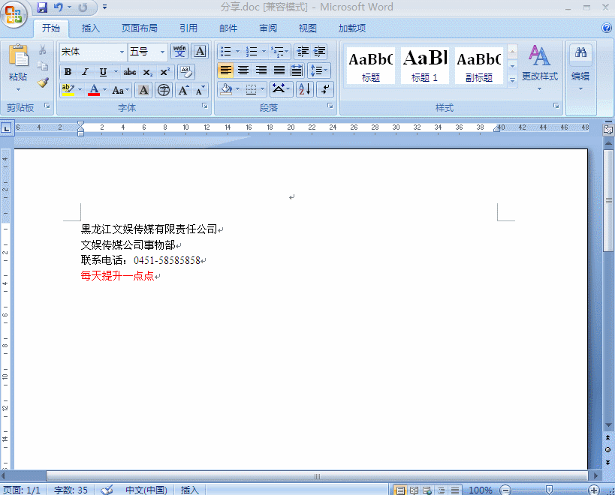Viewport: 615px width, 495px height.
Task: Open bullets list dropdown
Action: click(x=237, y=52)
